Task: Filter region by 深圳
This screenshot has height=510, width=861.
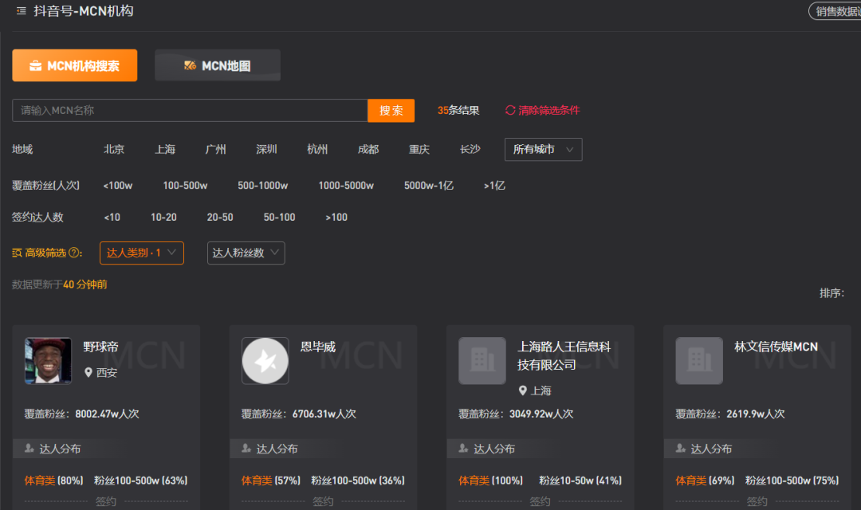Action: pos(266,149)
